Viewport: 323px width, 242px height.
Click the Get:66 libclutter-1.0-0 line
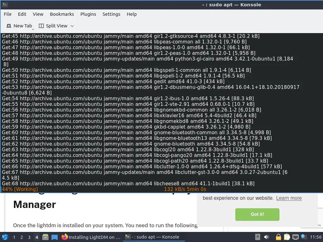coord(142,166)
